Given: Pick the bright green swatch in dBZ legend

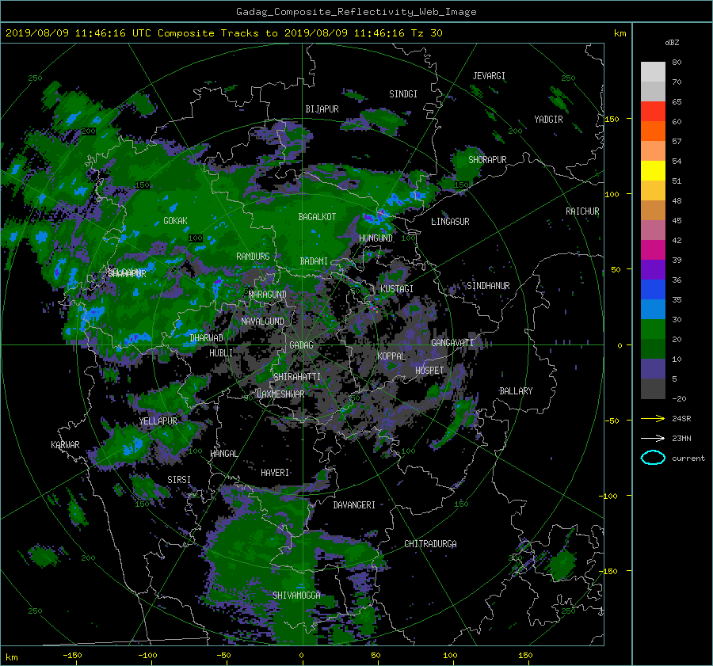Looking at the screenshot, I should (653, 329).
